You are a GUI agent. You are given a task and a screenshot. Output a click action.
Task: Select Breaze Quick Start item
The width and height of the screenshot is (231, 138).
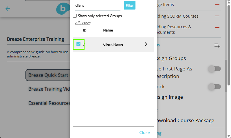pyautogui.click(x=48, y=75)
